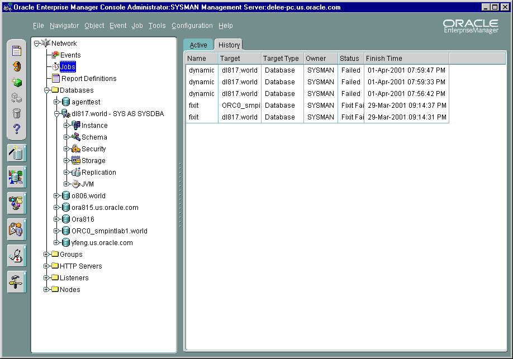The image size is (513, 359).
Task: Click the Network node icon at the tree root
Action: pyautogui.click(x=46, y=43)
